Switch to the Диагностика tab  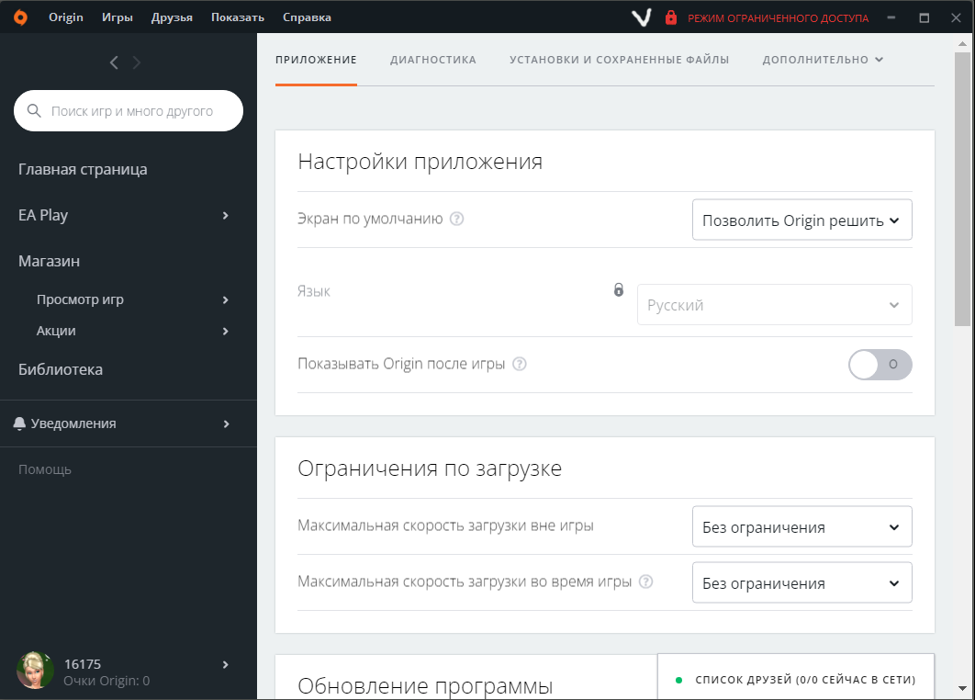pyautogui.click(x=432, y=60)
